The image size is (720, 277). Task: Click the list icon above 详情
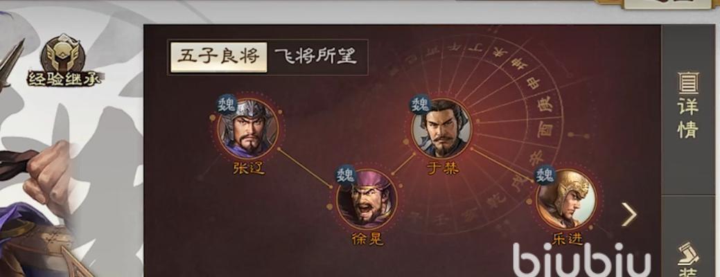click(x=688, y=82)
